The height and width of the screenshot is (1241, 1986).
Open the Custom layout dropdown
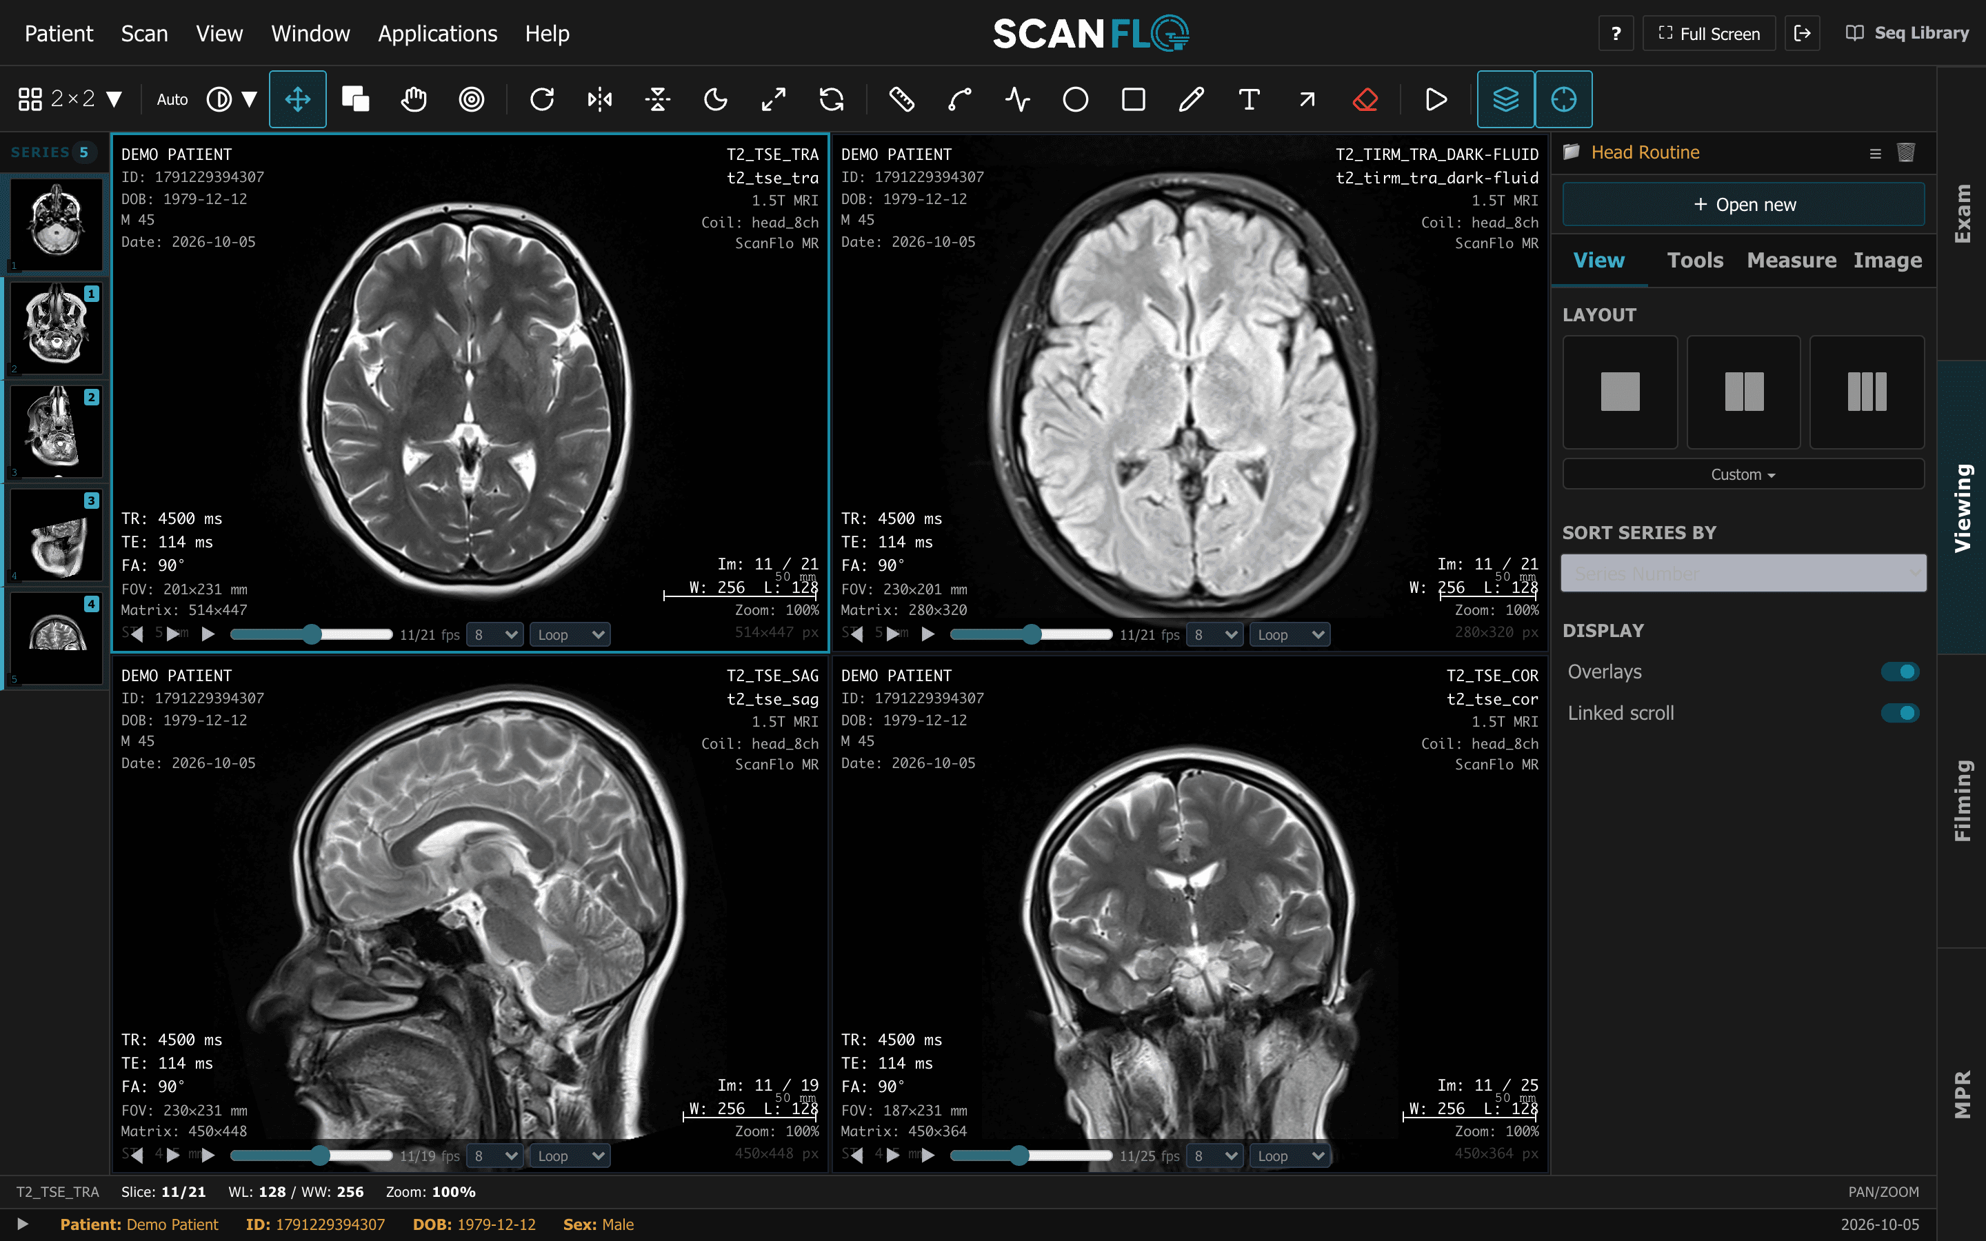1743,474
